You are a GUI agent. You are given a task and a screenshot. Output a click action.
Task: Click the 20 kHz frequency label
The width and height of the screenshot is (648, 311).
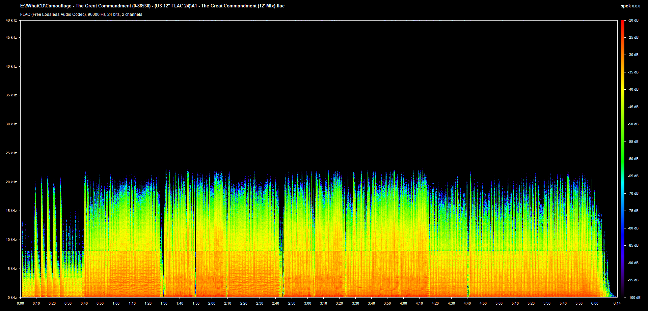(x=11, y=182)
